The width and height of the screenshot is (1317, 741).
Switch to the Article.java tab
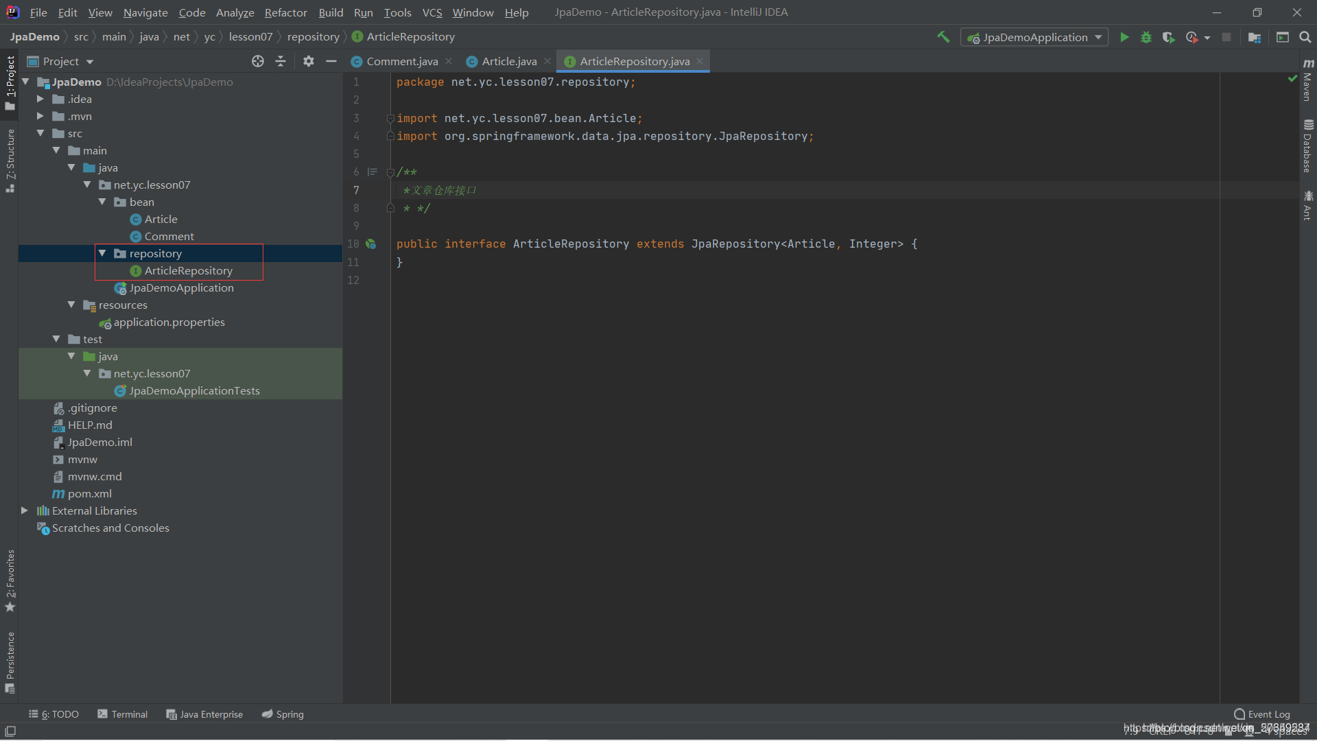508,61
